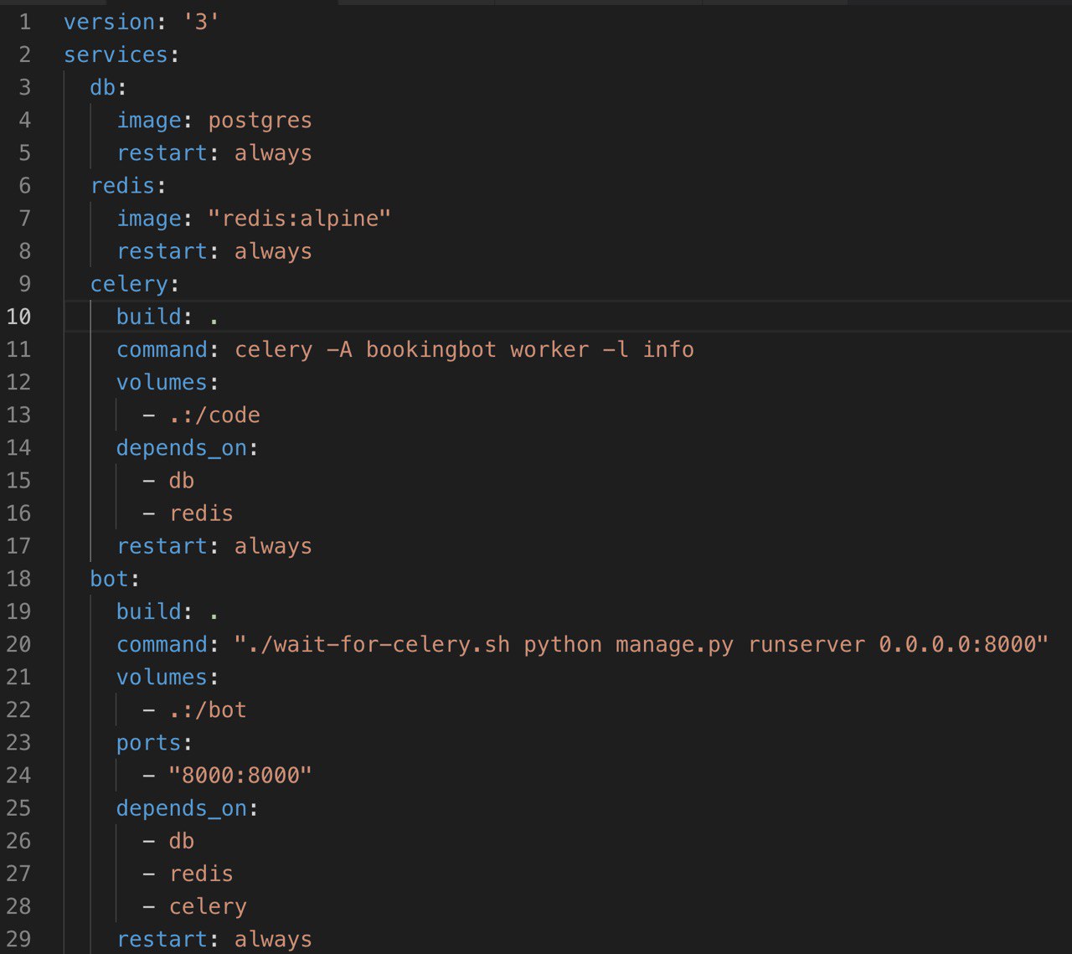Screen dimensions: 1072x954
Task: Click the '.:/bot' volume entry
Action: [208, 710]
